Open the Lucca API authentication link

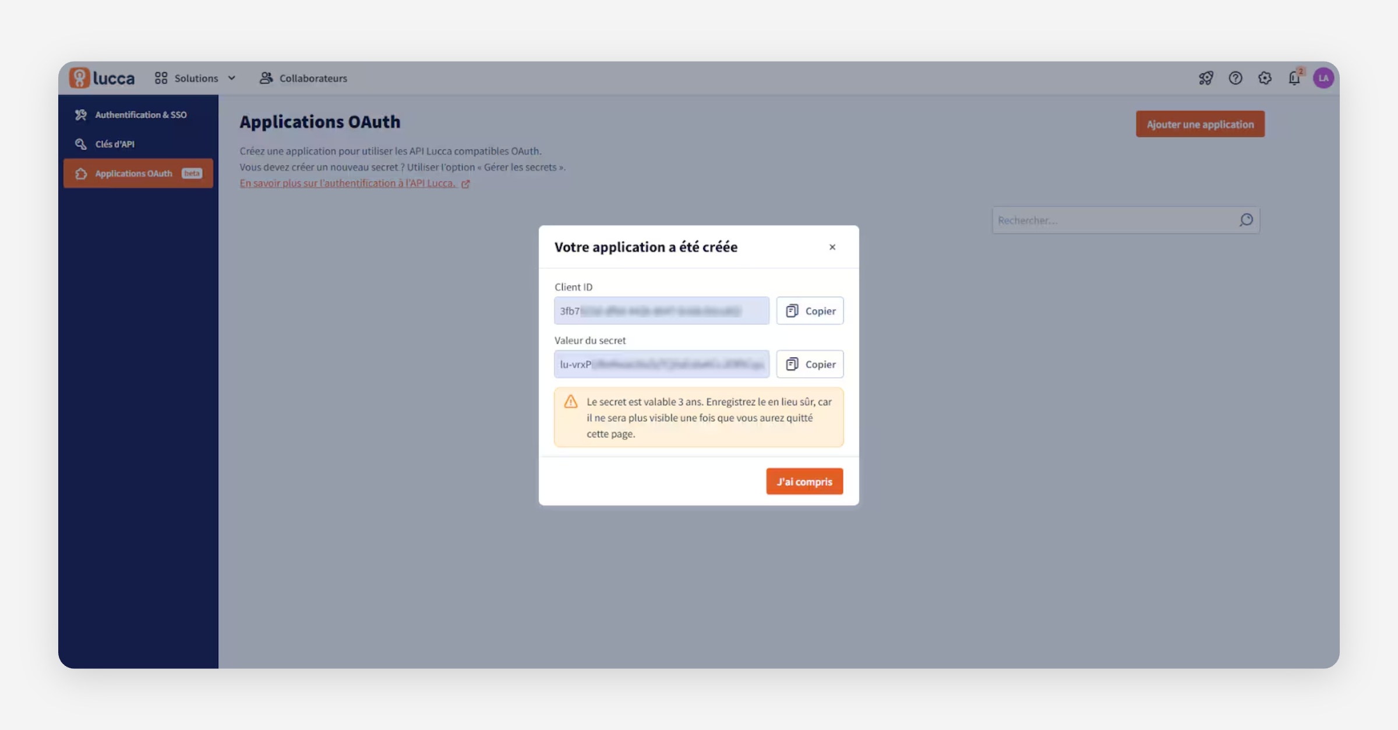click(348, 183)
